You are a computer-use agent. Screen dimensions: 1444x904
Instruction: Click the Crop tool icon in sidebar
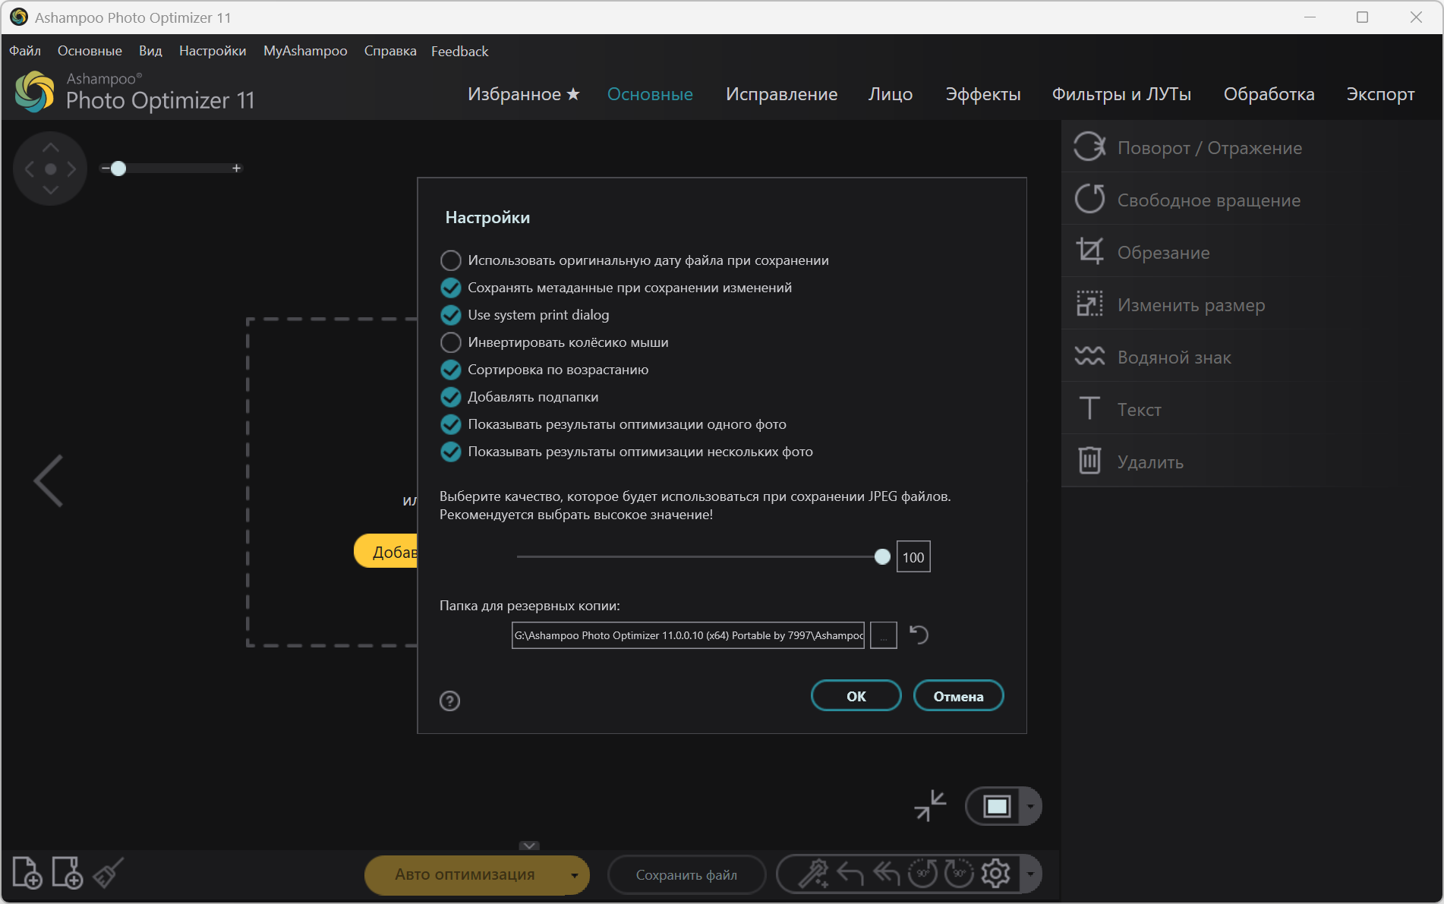(1089, 251)
